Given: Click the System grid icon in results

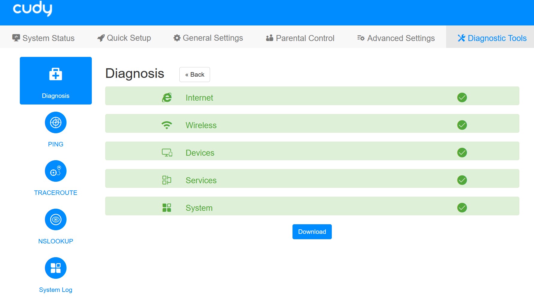Looking at the screenshot, I should [167, 207].
